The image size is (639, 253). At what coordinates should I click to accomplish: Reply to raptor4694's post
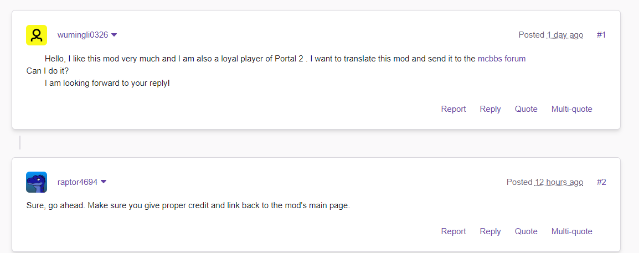(490, 231)
